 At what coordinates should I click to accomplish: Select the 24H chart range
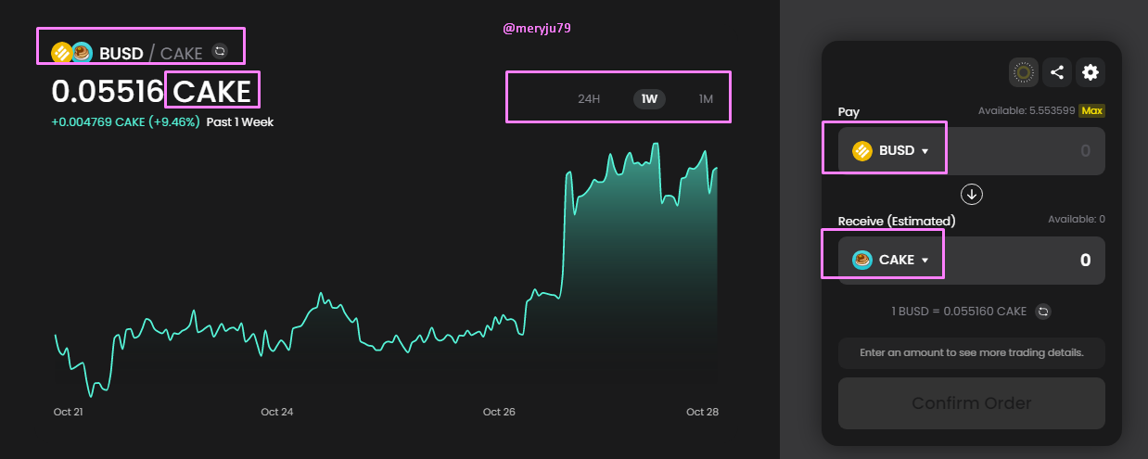589,98
